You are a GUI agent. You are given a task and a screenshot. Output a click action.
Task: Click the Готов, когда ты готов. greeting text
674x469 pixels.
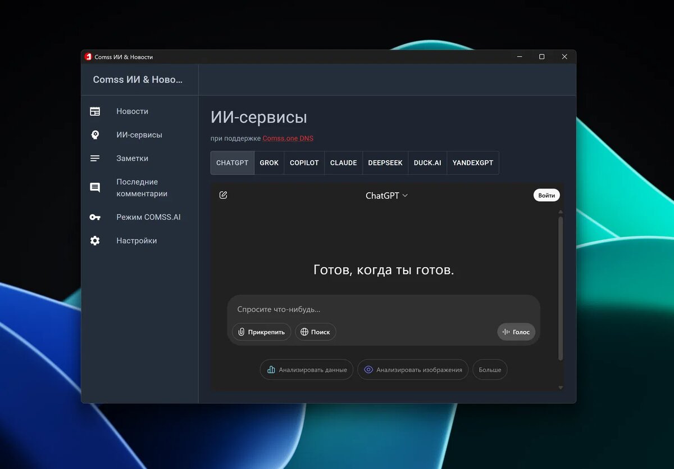[384, 270]
